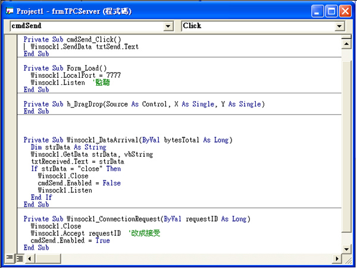The height and width of the screenshot is (268, 357).
Task: Click the Project1 window icon in the title bar
Action: 10,11
